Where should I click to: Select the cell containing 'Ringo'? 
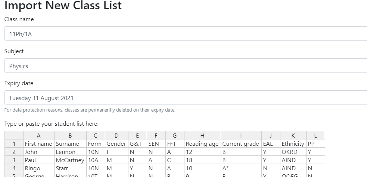pyautogui.click(x=39, y=168)
